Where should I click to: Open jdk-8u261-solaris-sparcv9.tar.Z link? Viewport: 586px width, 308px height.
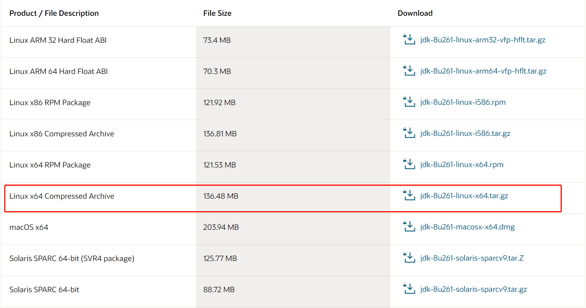(472, 258)
